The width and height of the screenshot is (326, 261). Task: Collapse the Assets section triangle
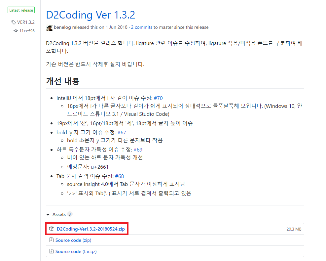pos(48,215)
